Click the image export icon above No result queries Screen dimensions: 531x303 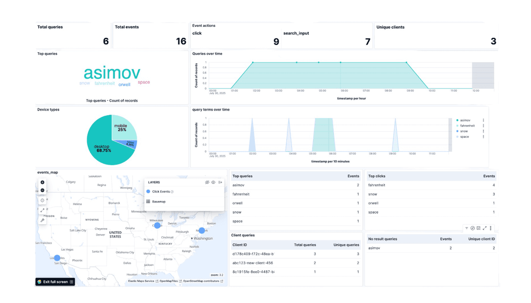(478, 228)
